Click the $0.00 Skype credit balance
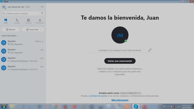Viewport: 194px width, 109px height. pos(28,7)
